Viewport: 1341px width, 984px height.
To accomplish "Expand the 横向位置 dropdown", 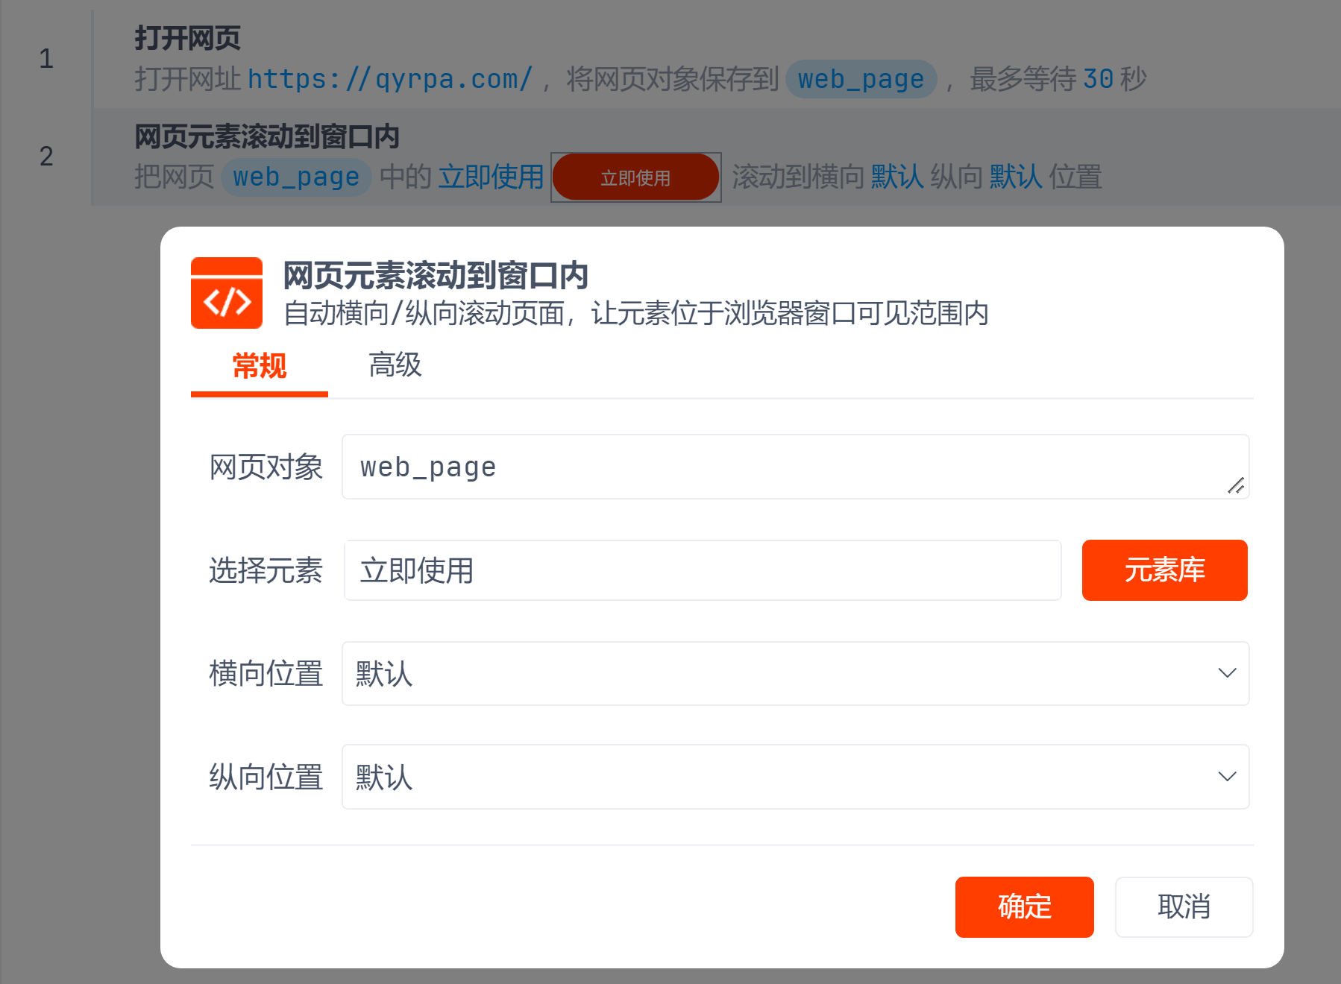I will click(795, 673).
